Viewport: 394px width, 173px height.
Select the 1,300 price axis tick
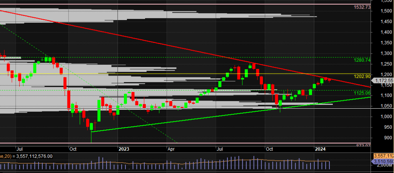[385, 53]
